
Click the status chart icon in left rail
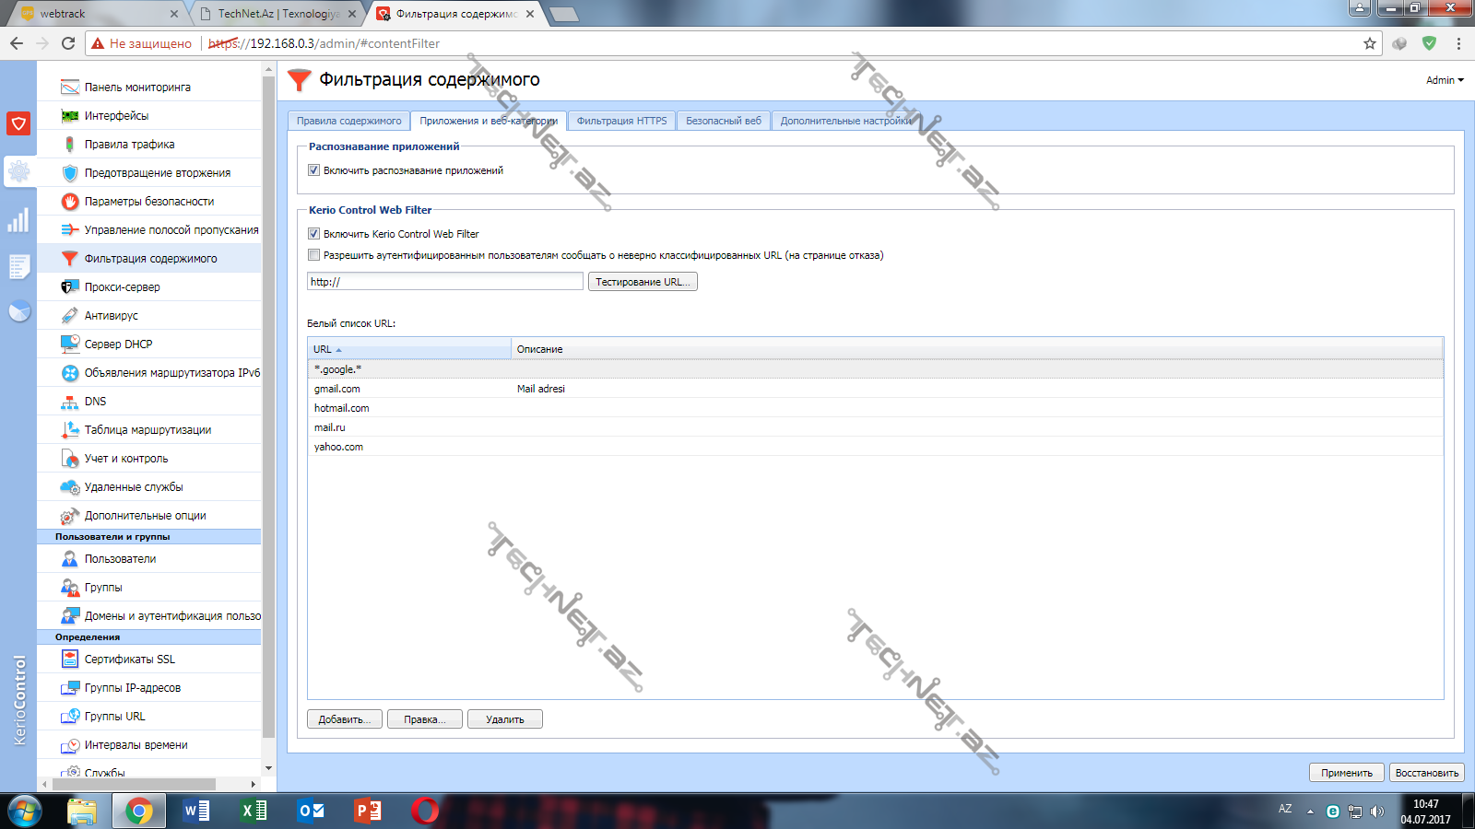(18, 221)
